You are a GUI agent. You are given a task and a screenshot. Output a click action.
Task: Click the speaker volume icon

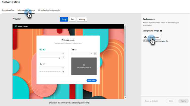coord(41,50)
